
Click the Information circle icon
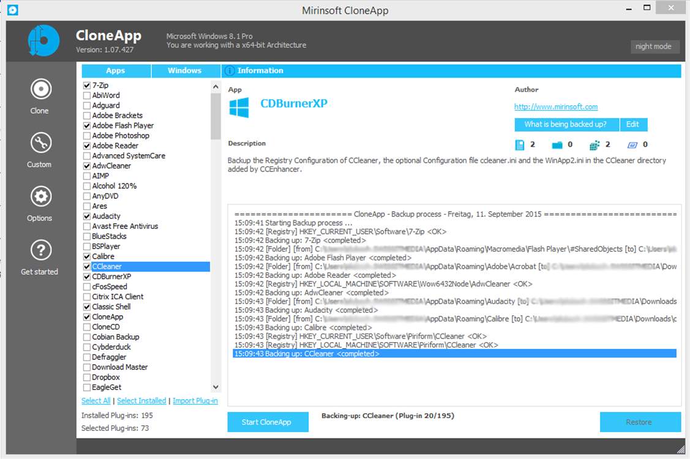click(x=230, y=71)
